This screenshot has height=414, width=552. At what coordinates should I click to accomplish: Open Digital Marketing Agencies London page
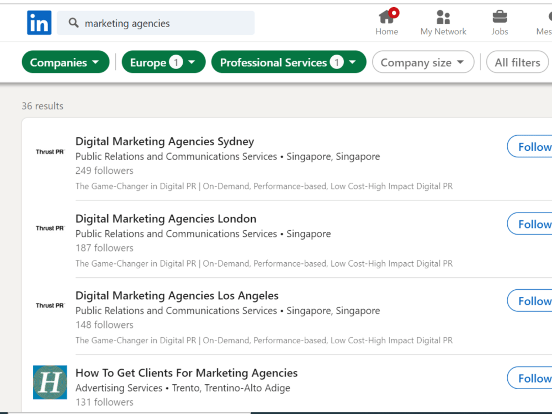pyautogui.click(x=166, y=219)
